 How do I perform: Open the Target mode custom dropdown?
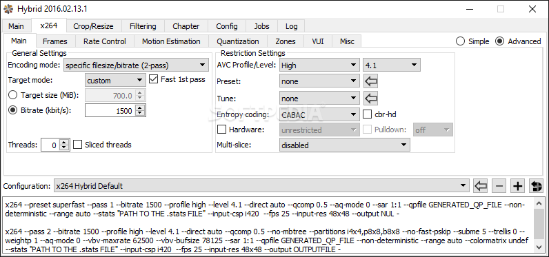pyautogui.click(x=115, y=81)
